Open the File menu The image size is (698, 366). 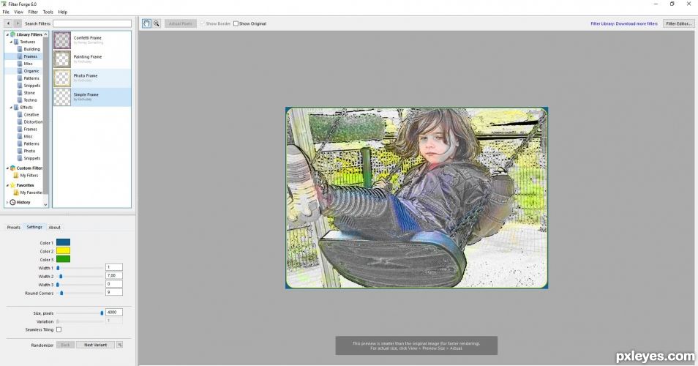pos(6,12)
